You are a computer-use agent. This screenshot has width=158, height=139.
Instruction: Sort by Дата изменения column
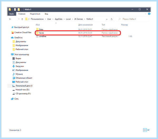pos(85,25)
